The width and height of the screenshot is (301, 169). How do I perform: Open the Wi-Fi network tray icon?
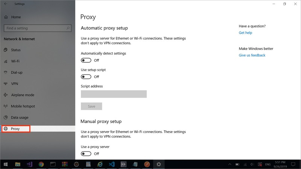point(245,164)
